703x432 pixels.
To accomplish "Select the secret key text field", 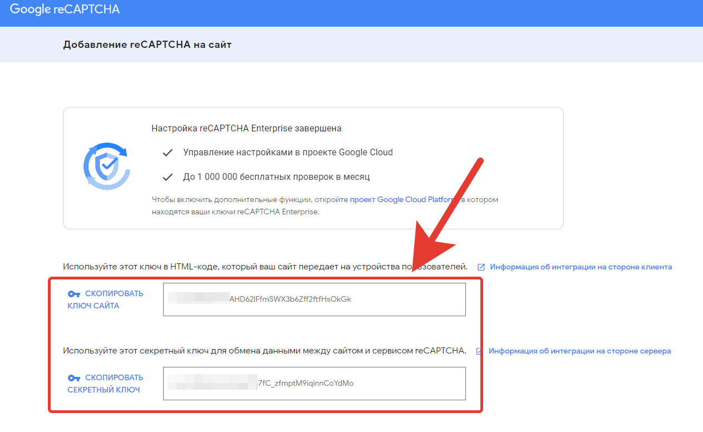I will point(314,384).
